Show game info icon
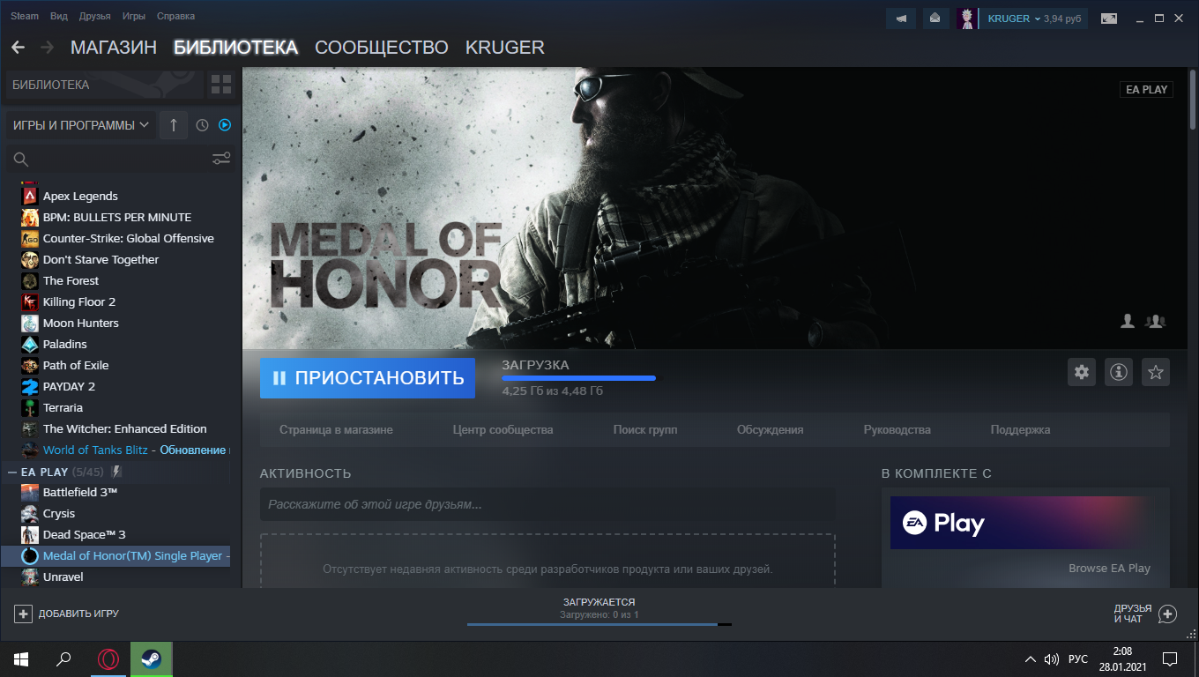The width and height of the screenshot is (1199, 677). 1119,372
